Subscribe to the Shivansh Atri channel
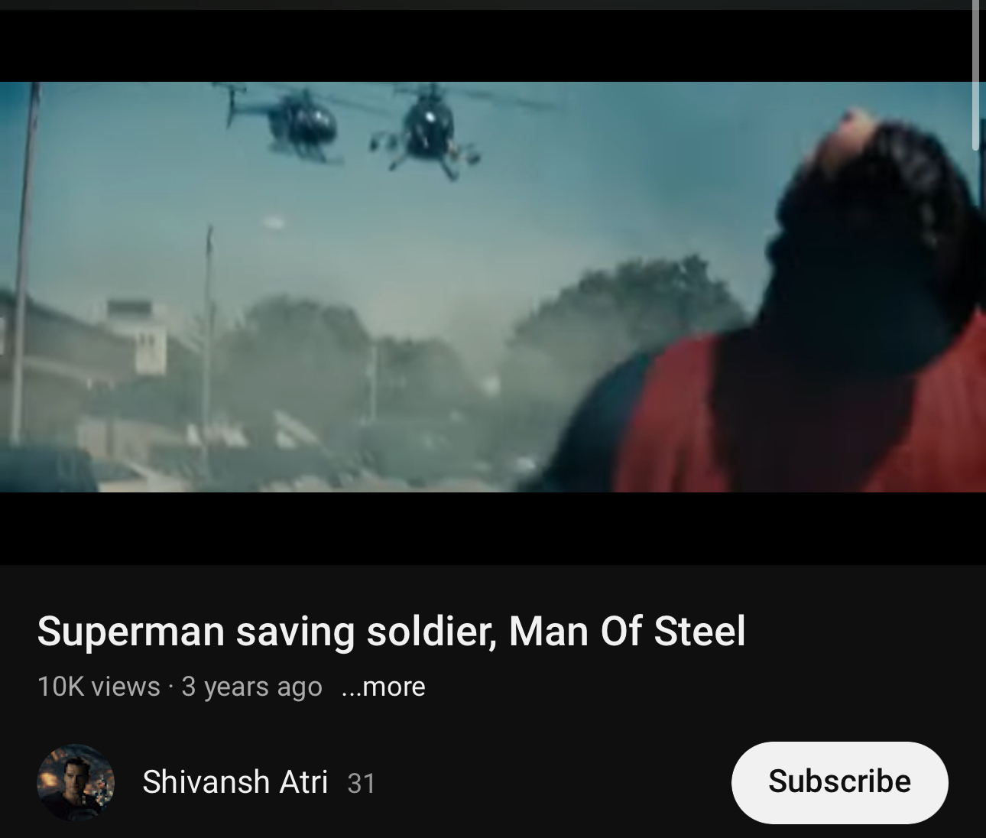 click(839, 781)
